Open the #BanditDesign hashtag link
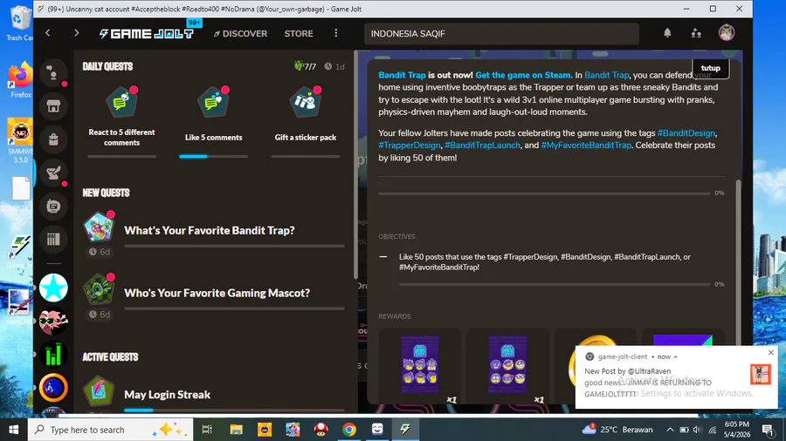The image size is (786, 441). click(x=686, y=133)
